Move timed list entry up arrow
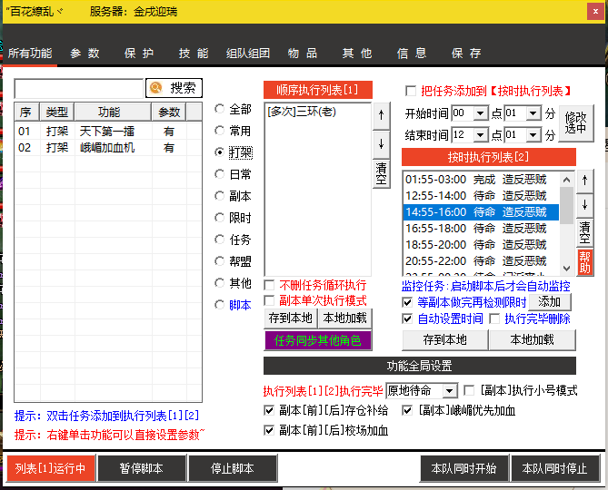The image size is (608, 490). point(584,181)
